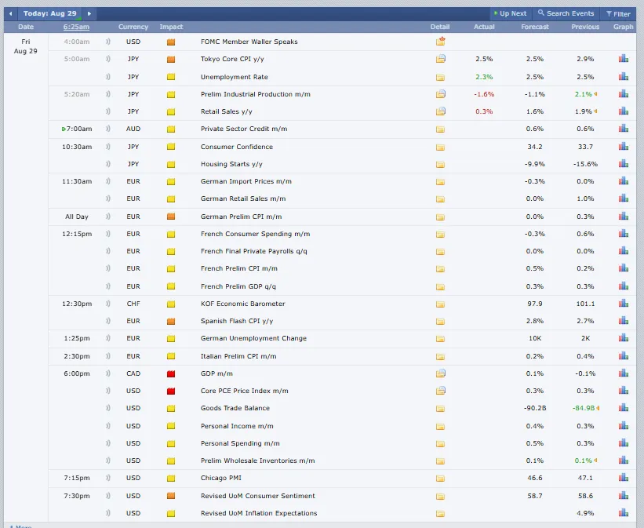
Task: Click the 6:25am time zone link
Action: (76, 27)
